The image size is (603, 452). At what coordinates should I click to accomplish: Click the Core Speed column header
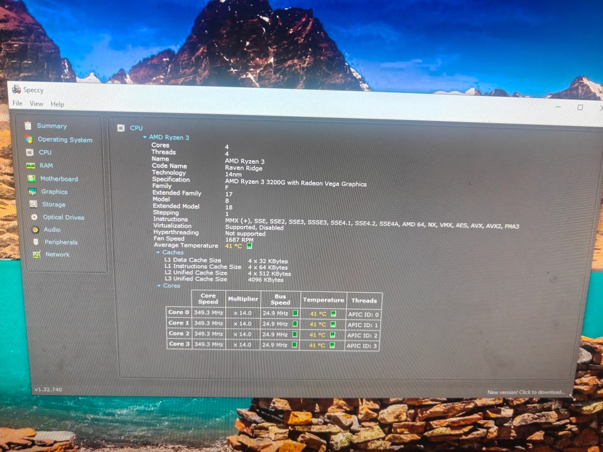click(x=208, y=299)
